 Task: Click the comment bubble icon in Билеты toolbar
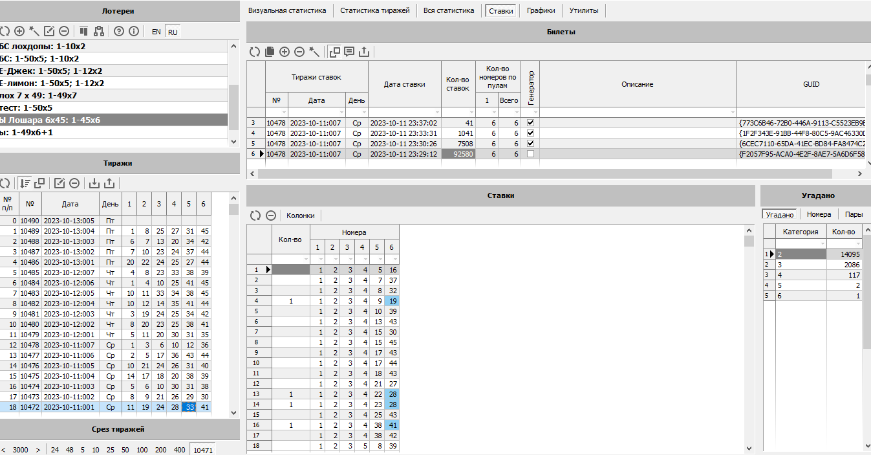coord(349,52)
